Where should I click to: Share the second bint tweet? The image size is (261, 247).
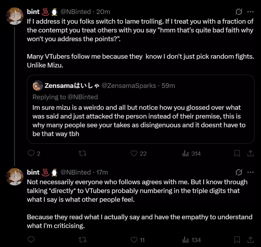point(250,240)
